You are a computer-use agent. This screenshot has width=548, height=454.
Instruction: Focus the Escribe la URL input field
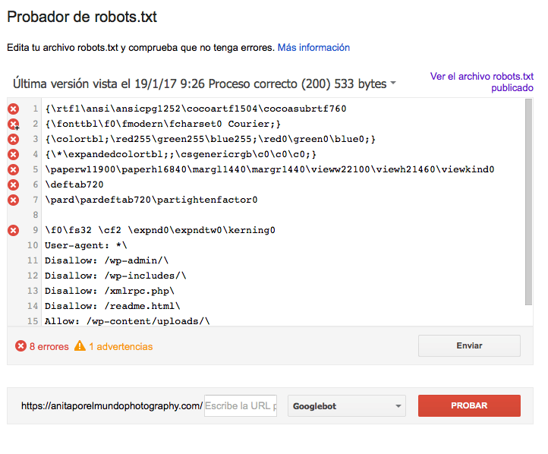(x=241, y=405)
